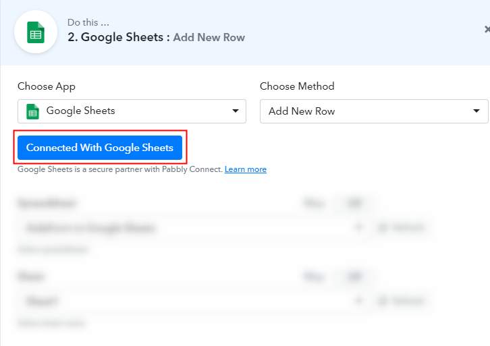The height and width of the screenshot is (346, 490).
Task: Close the step panel with the X
Action: [x=487, y=30]
